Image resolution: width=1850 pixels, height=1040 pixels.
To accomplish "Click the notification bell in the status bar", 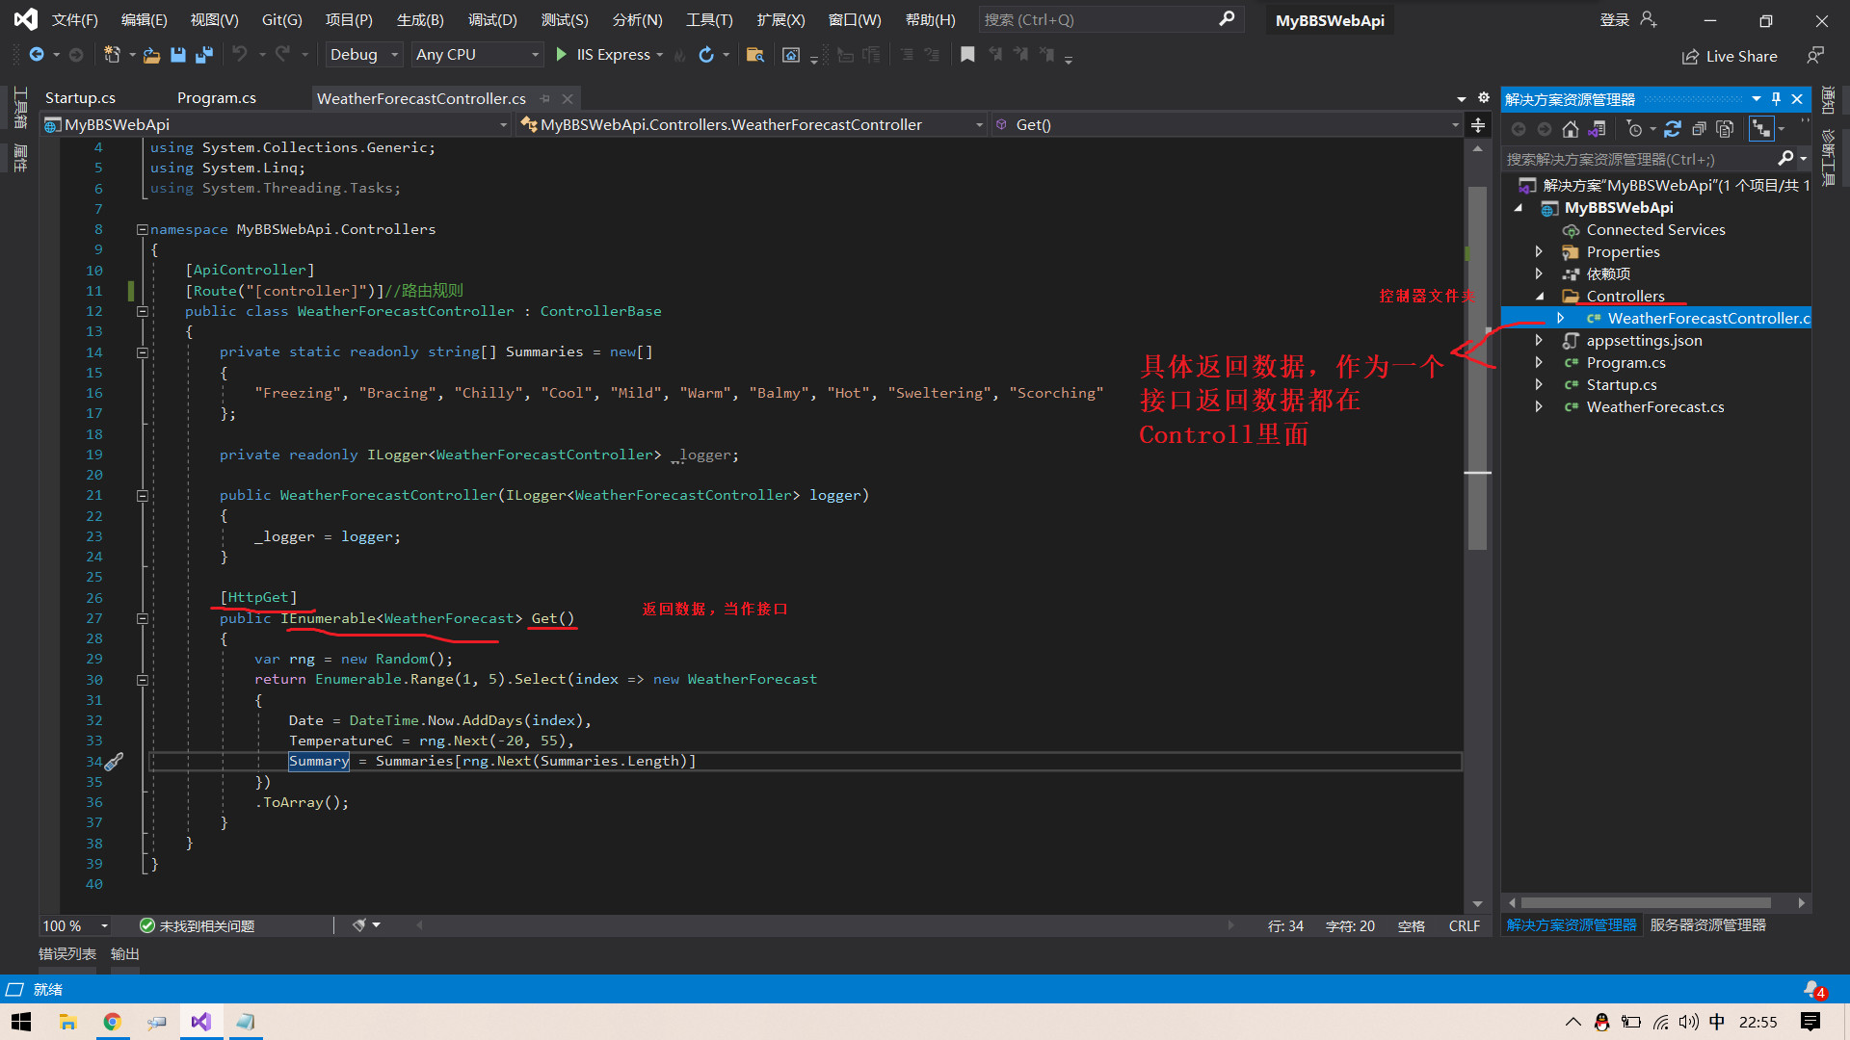I will [x=1811, y=989].
